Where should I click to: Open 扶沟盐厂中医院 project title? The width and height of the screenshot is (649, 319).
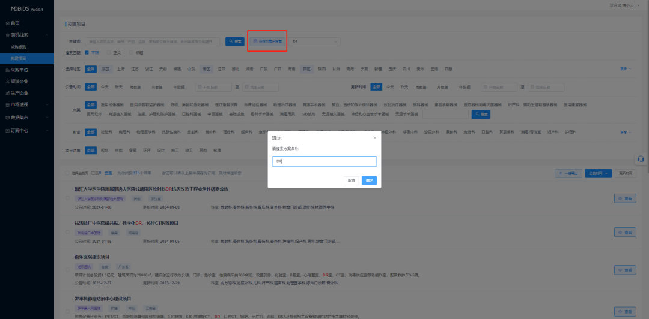[x=126, y=223]
